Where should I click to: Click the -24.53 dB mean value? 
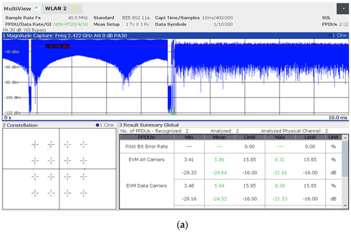point(220,199)
